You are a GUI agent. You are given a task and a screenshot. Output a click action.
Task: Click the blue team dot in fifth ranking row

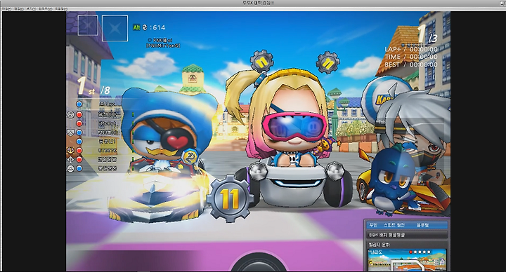(79, 142)
